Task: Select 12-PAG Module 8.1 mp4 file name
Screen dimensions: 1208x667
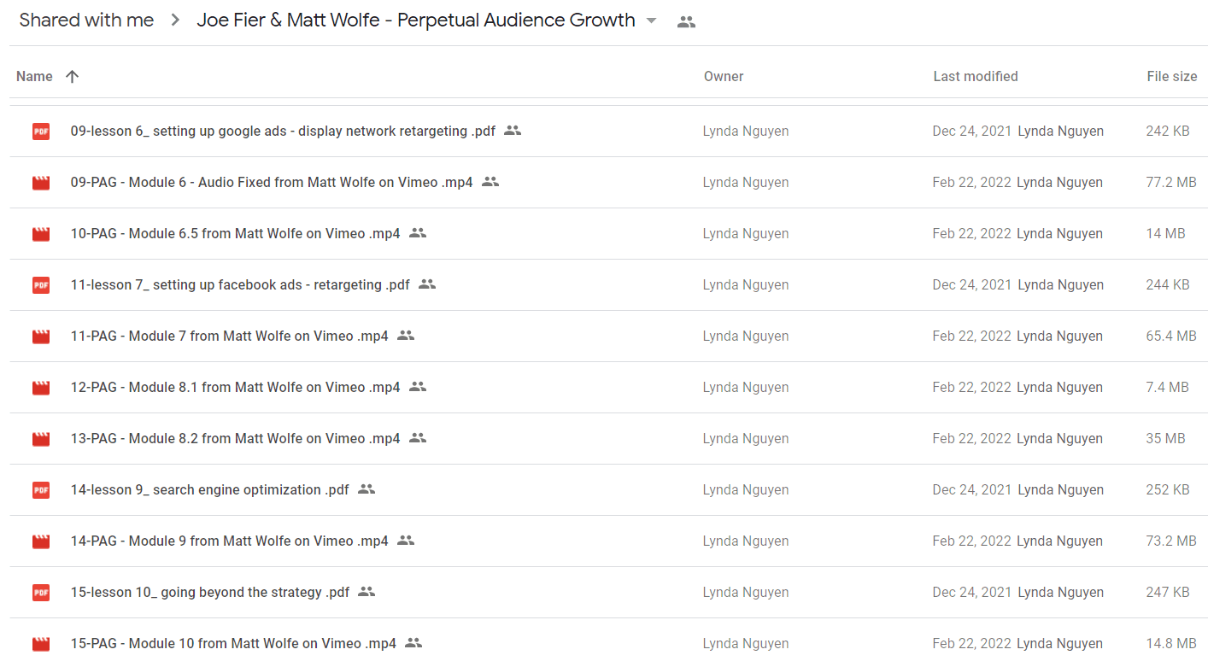Action: [x=235, y=388]
